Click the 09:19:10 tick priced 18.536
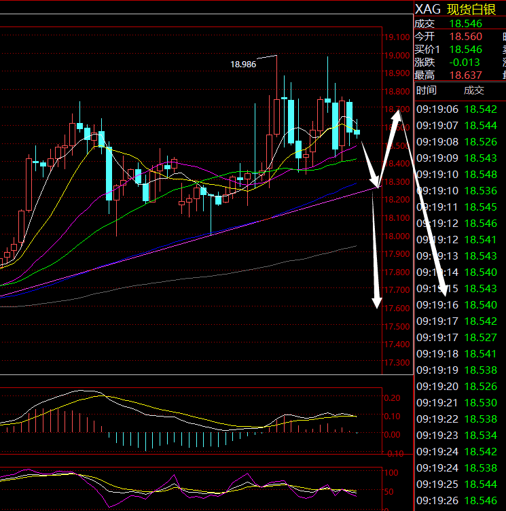 click(457, 191)
